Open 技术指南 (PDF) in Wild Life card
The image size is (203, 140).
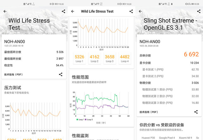pos(14,75)
